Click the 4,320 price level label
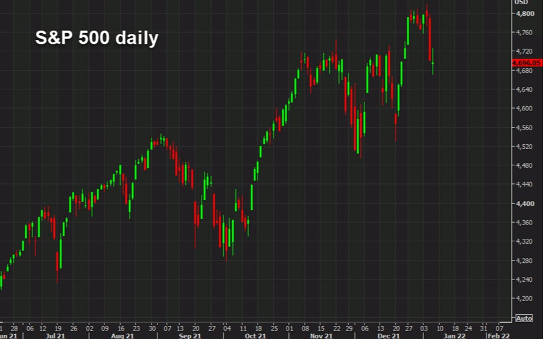Viewport: 543px width, 339px height. [525, 241]
